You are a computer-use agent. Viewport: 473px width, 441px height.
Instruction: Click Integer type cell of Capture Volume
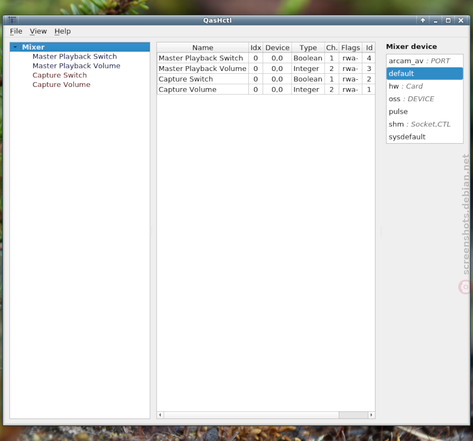coord(308,90)
